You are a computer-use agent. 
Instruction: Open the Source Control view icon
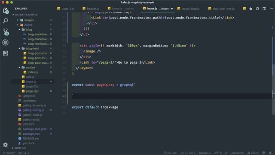coord(6,32)
